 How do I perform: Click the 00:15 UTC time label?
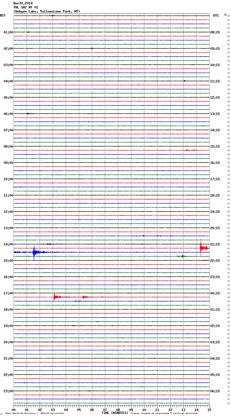[215, 293]
